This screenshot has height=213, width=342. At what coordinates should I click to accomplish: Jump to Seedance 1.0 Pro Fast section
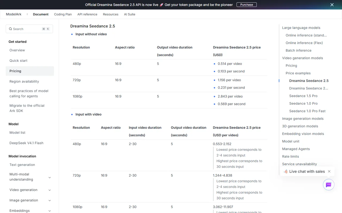click(x=307, y=111)
